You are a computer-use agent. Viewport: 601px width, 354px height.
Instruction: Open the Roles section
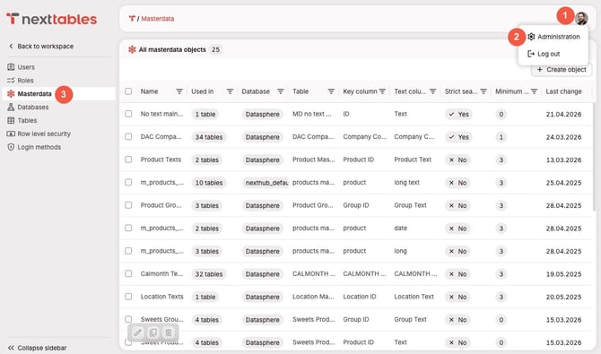[21, 81]
